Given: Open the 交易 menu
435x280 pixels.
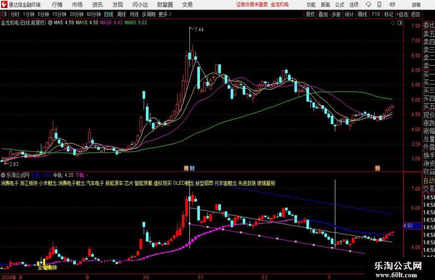Looking at the screenshot, I should 187,5.
